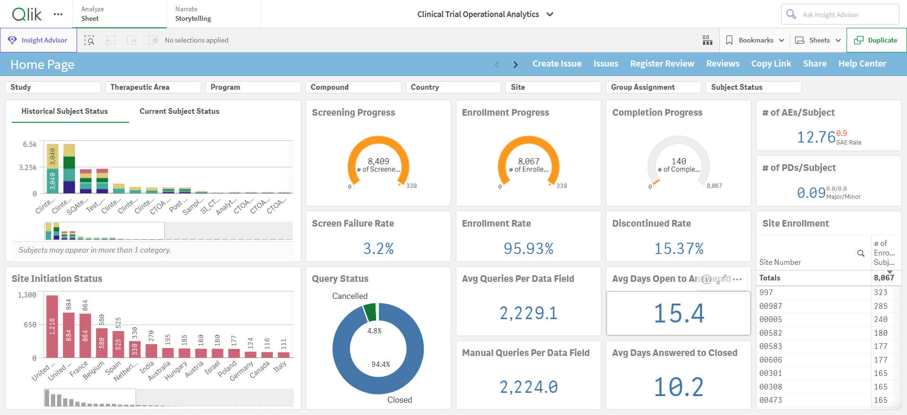This screenshot has height=415, width=907.
Task: Open the app title dropdown chevron
Action: coord(550,14)
